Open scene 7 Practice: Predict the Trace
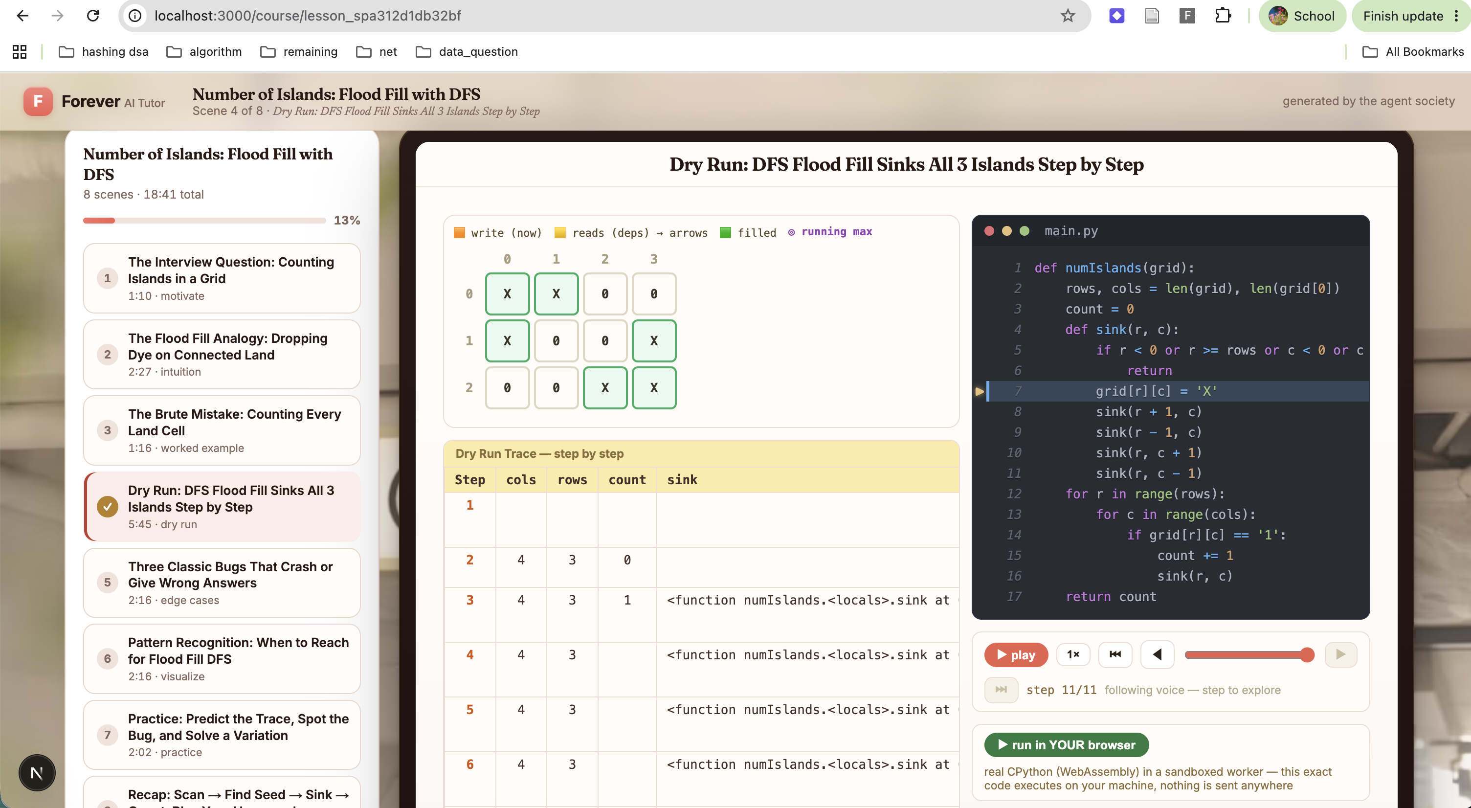Image resolution: width=1471 pixels, height=808 pixels. 222,735
